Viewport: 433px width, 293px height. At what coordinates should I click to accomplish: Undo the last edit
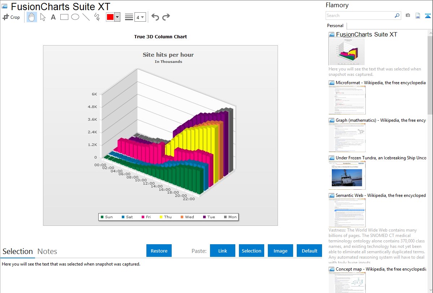(155, 17)
